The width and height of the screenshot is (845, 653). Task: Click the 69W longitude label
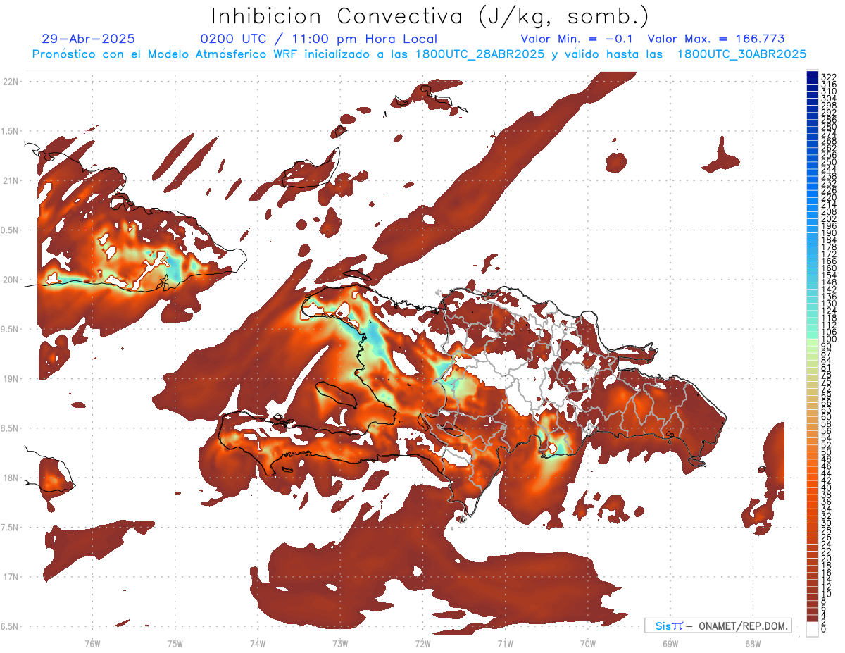(670, 644)
